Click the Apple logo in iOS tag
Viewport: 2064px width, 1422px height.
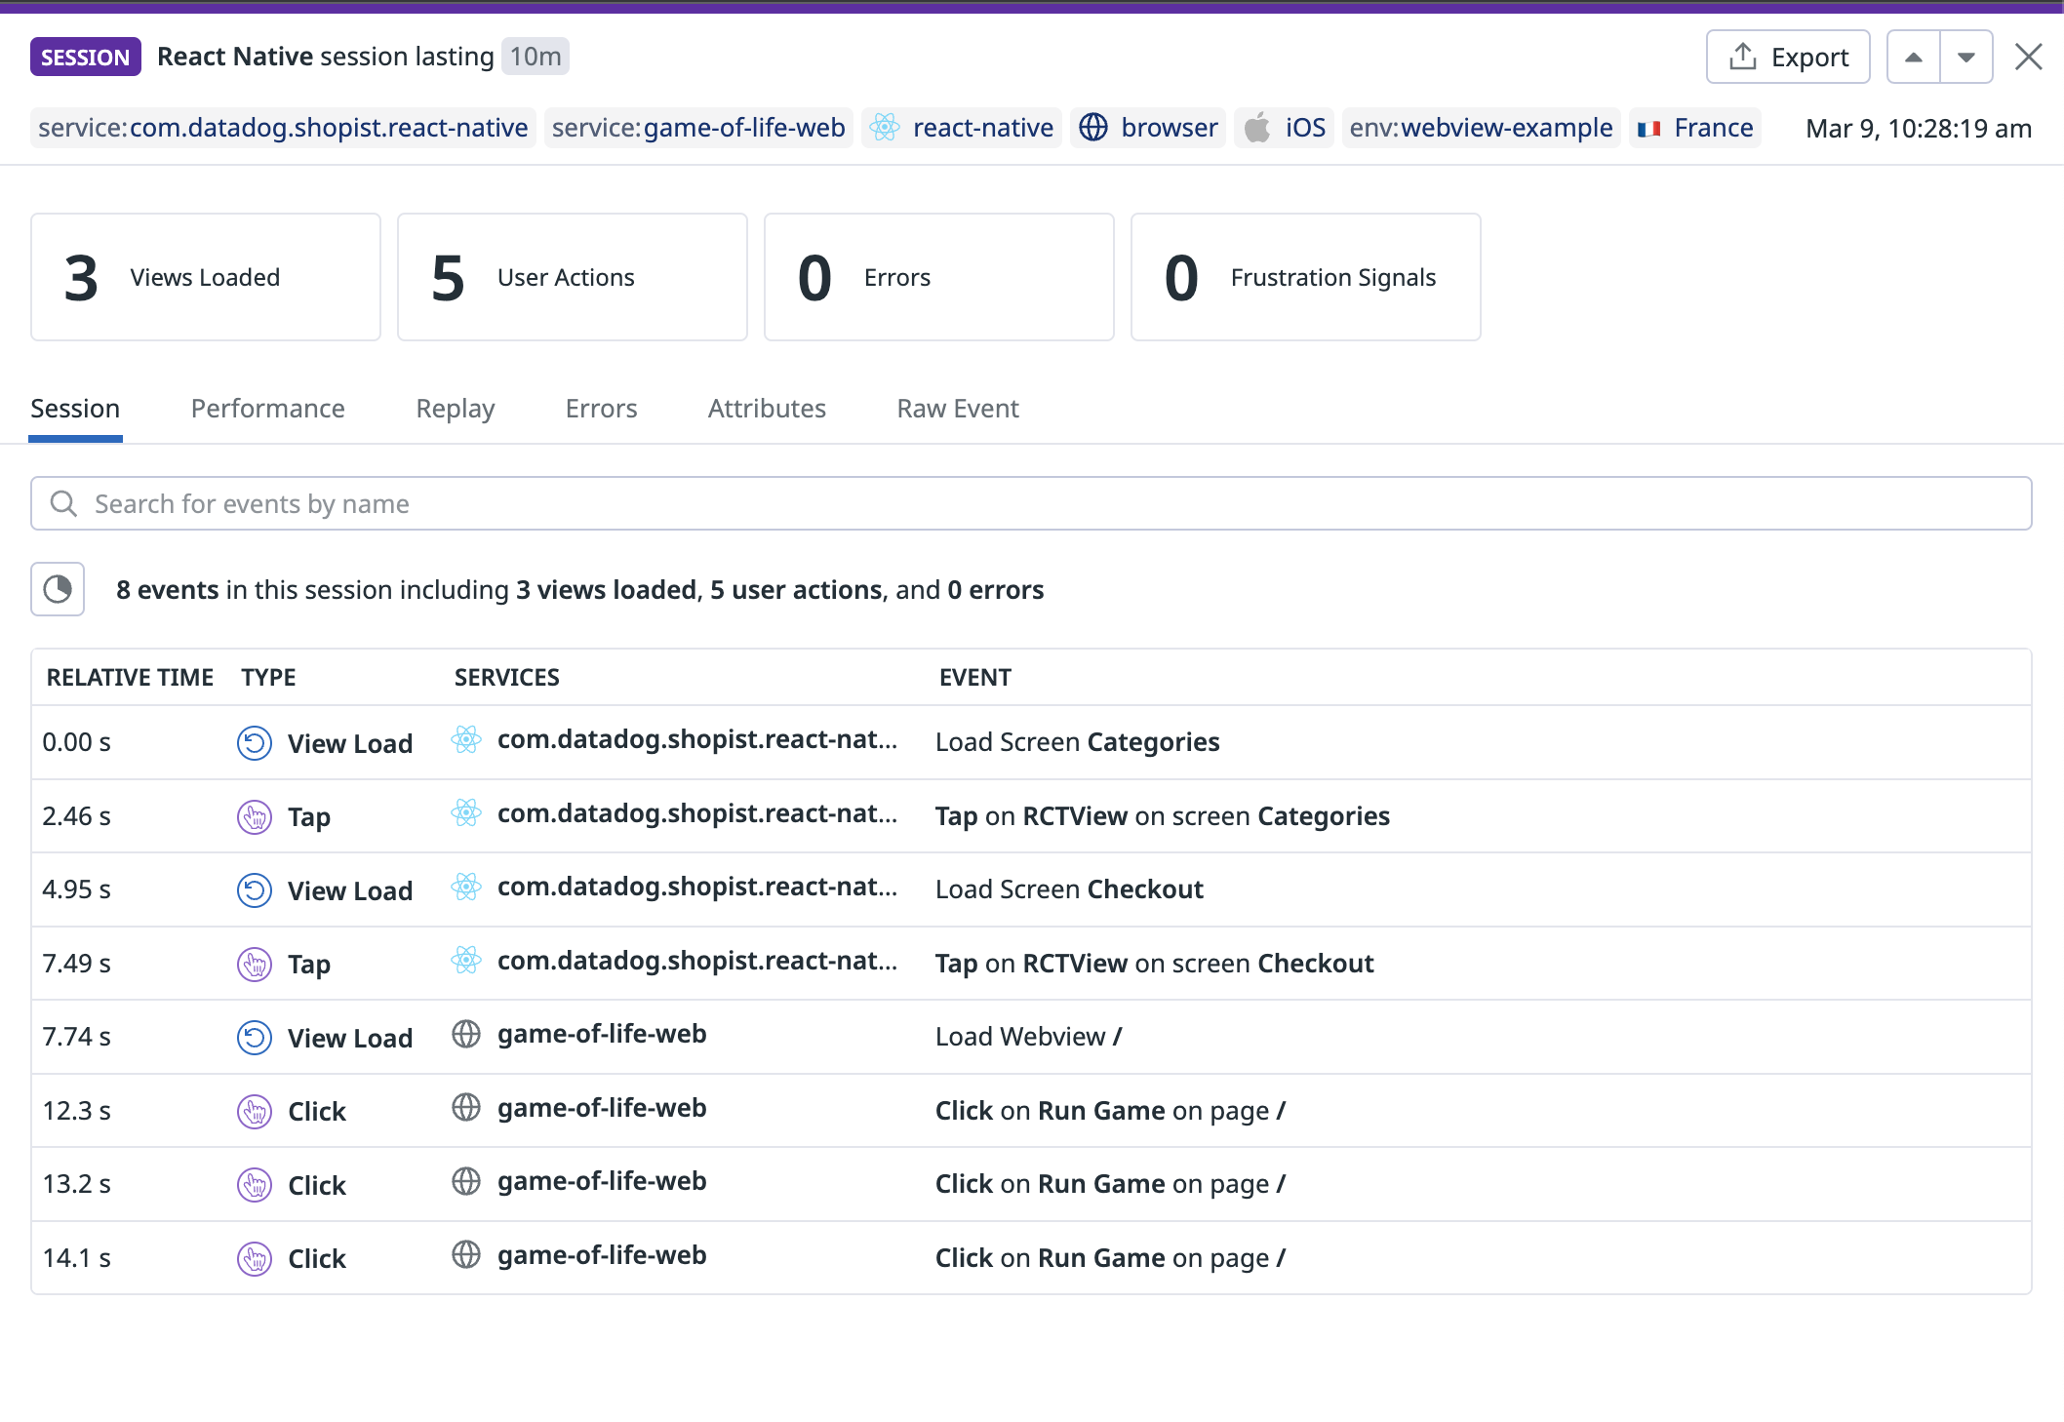pos(1257,128)
